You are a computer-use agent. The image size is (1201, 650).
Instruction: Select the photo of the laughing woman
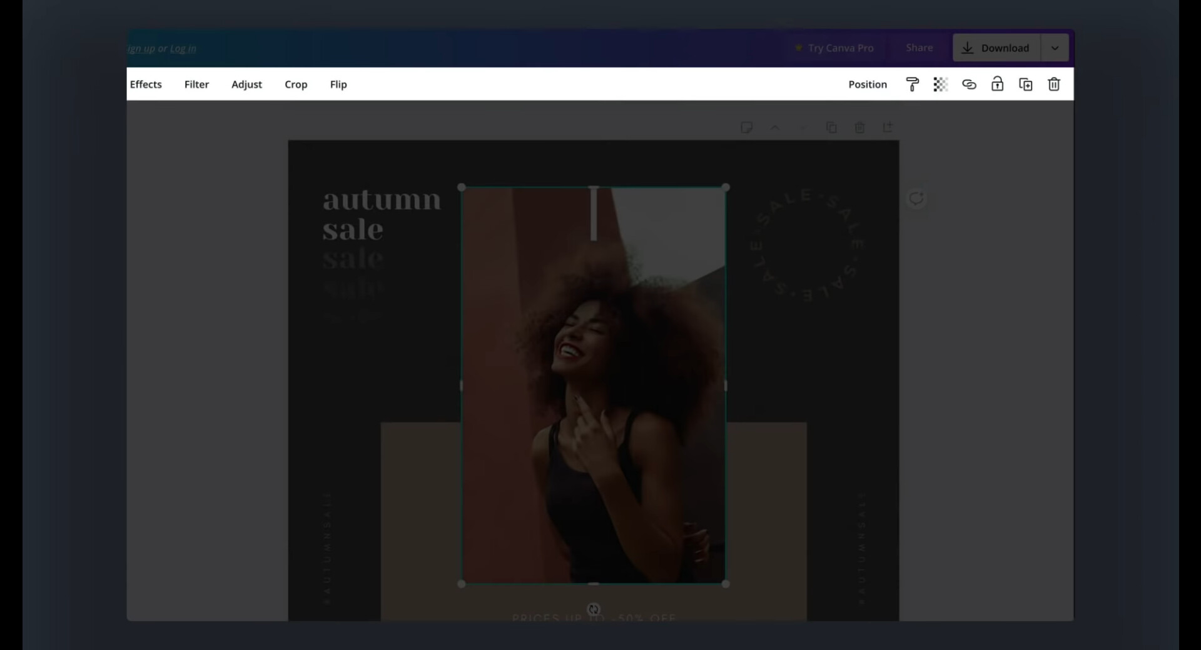pyautogui.click(x=594, y=386)
